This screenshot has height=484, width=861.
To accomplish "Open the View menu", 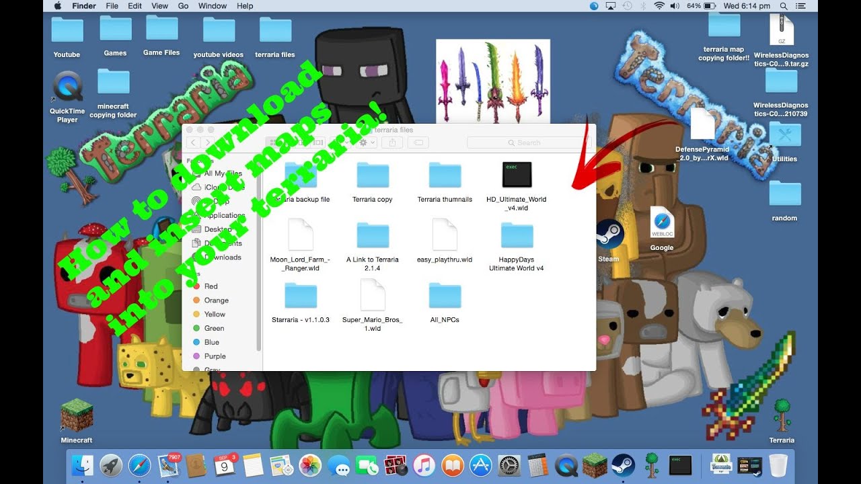I will click(x=159, y=6).
